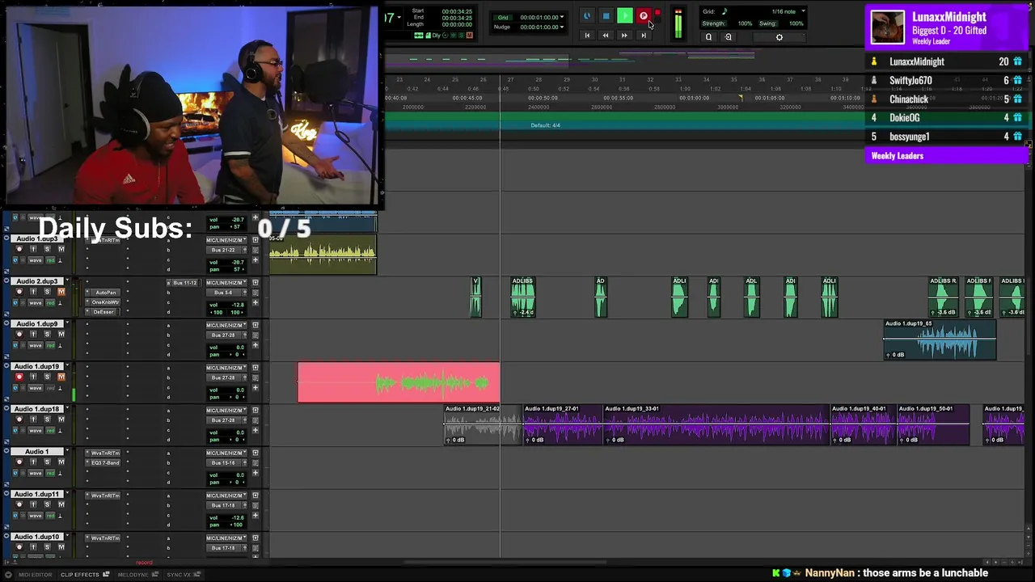The height and width of the screenshot is (582, 1035).
Task: Open the counter display dropdown arrow
Action: pos(398,17)
